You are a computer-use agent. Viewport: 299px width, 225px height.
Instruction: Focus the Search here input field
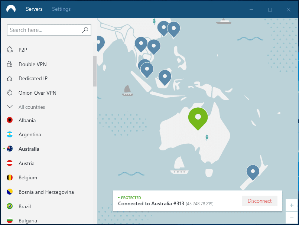[x=49, y=30]
